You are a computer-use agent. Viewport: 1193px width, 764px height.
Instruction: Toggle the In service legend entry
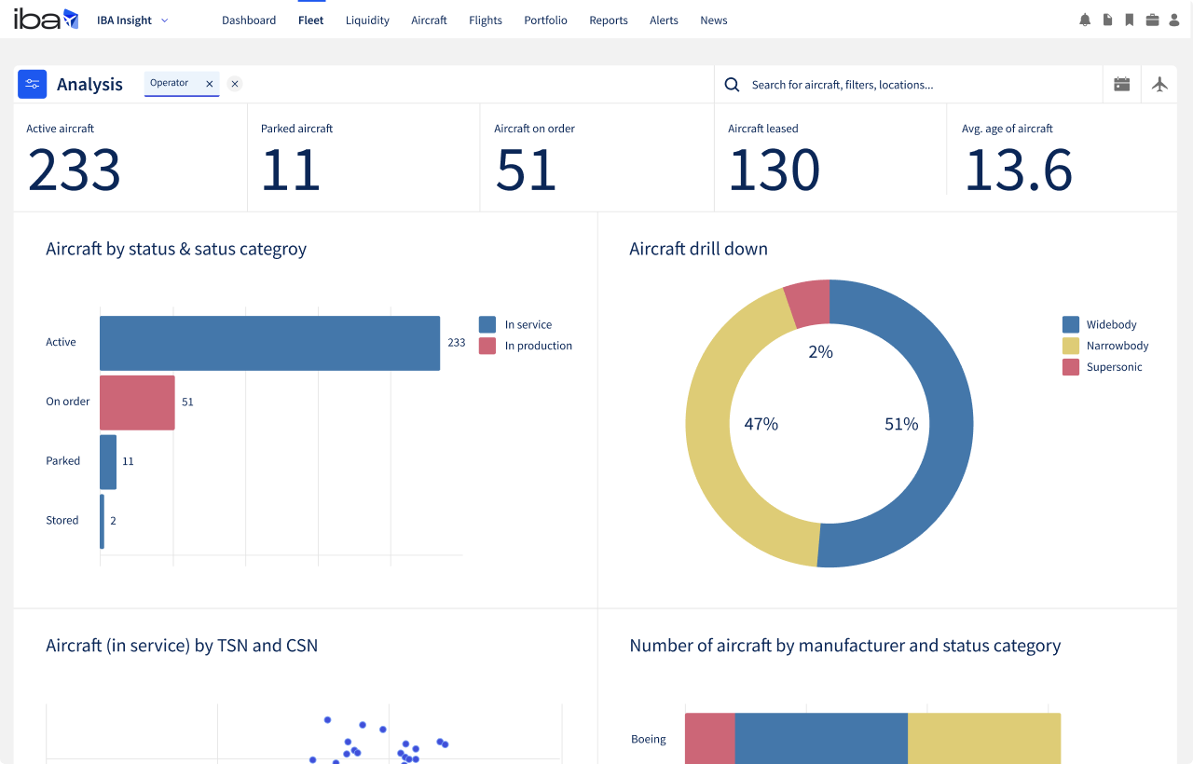[528, 324]
